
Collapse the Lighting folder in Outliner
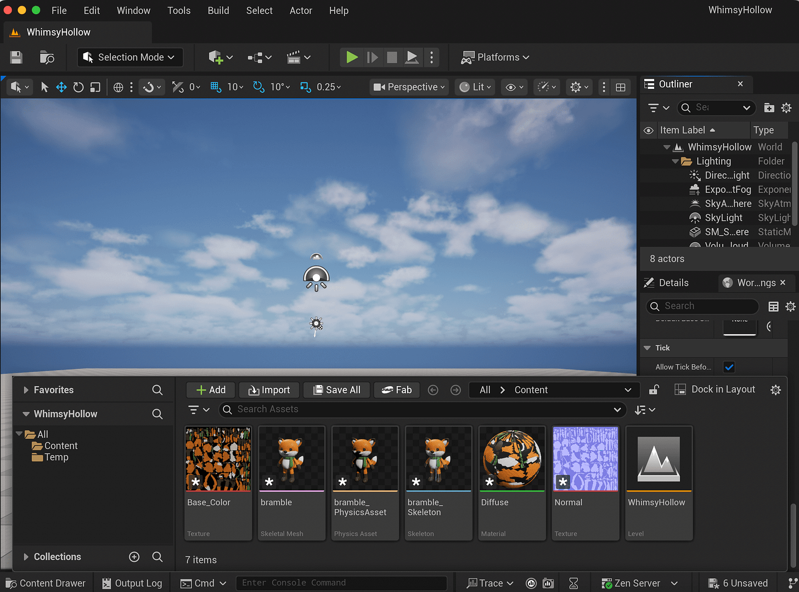click(676, 161)
